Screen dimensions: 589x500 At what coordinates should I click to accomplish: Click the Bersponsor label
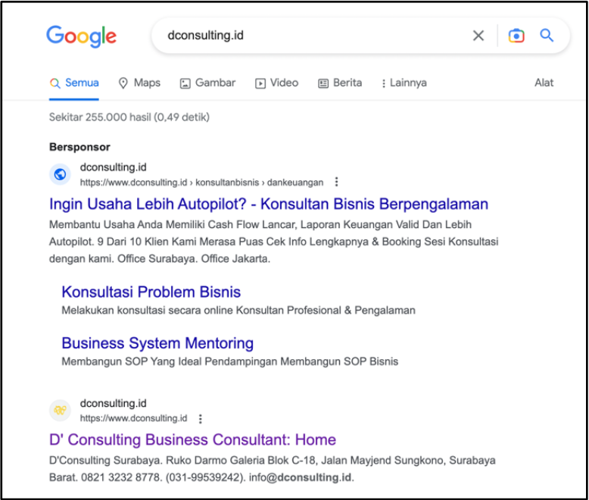coord(79,147)
